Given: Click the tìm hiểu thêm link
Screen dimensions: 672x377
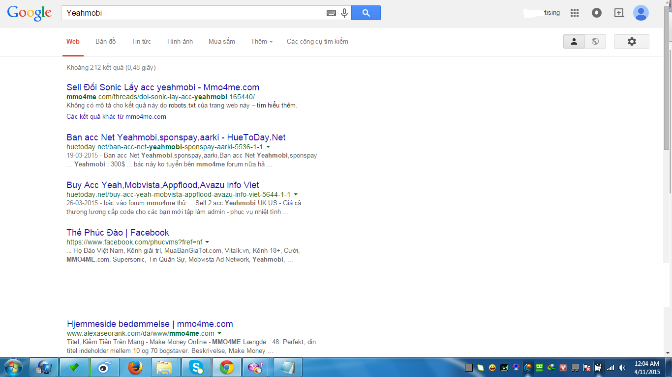Looking at the screenshot, I should tap(277, 106).
